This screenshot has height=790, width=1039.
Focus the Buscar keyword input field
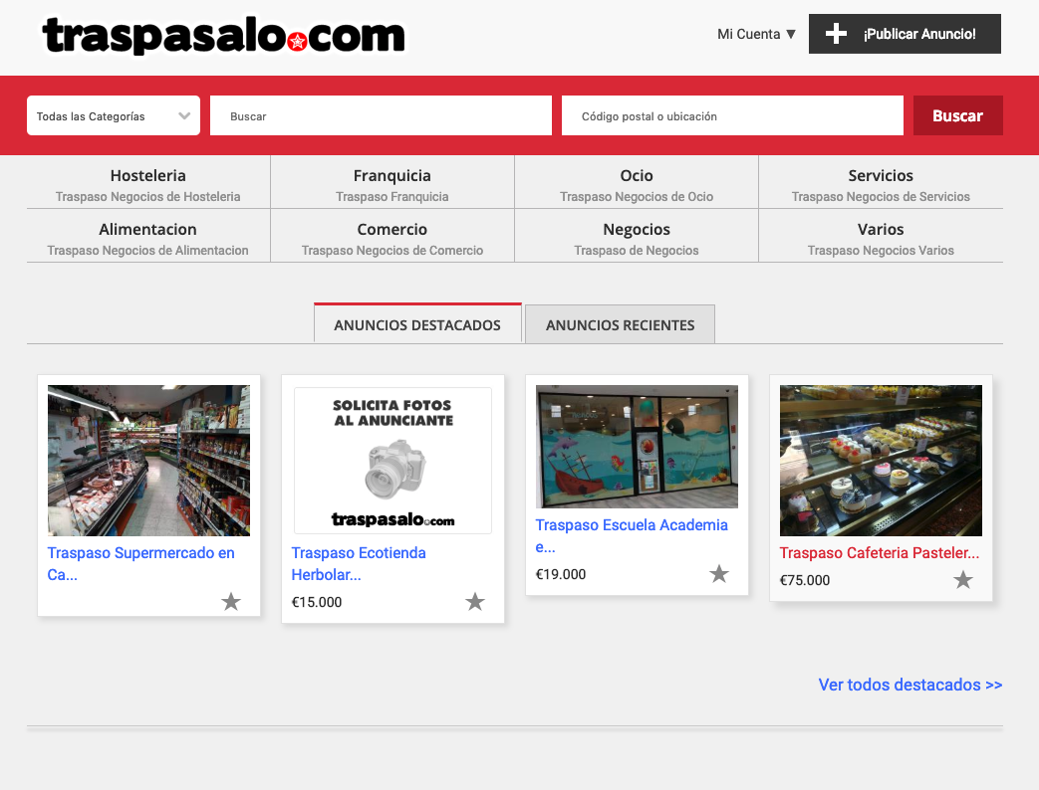click(x=381, y=115)
